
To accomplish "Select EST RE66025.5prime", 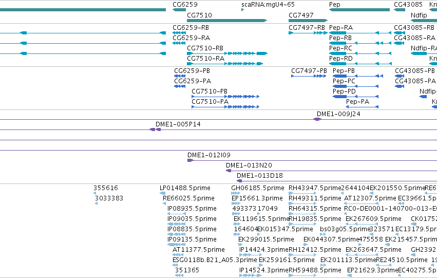I will coord(188,198).
